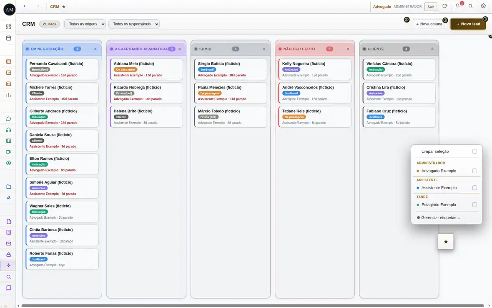Check the Advogado Exemplo checkbox
The image size is (492, 308).
[x=474, y=171]
